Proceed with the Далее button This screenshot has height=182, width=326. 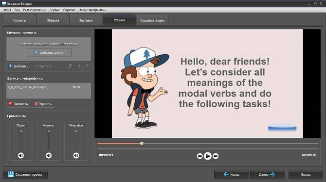267,175
